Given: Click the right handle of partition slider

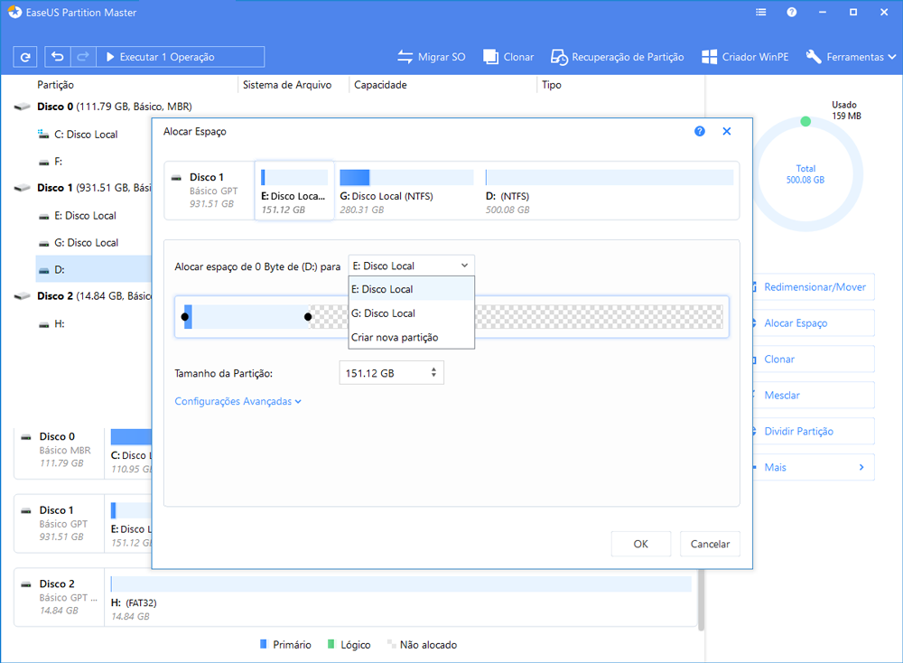Looking at the screenshot, I should [308, 317].
